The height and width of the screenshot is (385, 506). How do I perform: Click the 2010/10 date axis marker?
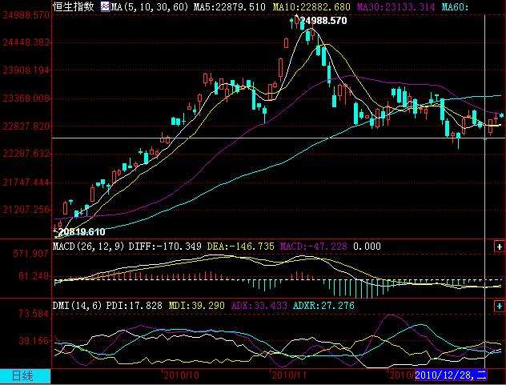pyautogui.click(x=182, y=375)
